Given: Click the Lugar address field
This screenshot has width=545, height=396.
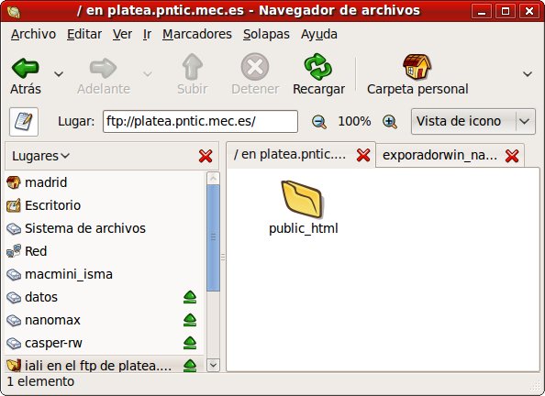Looking at the screenshot, I should (x=200, y=121).
